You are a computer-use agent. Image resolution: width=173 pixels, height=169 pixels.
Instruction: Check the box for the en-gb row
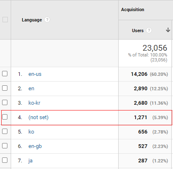[x=5, y=146]
